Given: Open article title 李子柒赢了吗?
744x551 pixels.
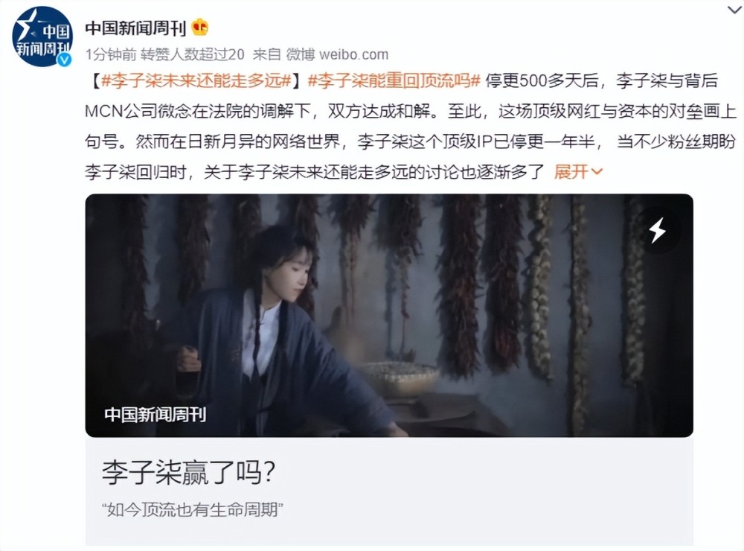Looking at the screenshot, I should tap(189, 472).
